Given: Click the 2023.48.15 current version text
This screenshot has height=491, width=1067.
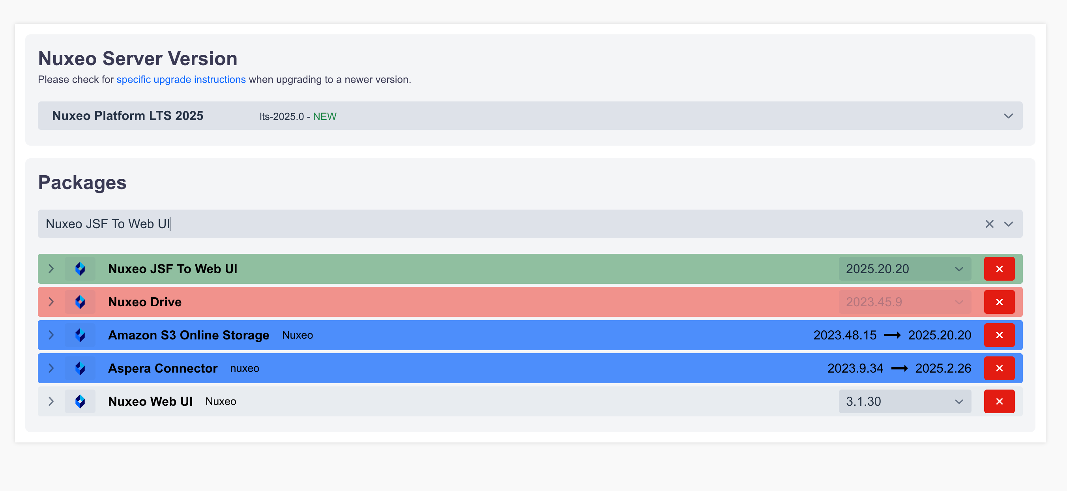Looking at the screenshot, I should pos(844,335).
